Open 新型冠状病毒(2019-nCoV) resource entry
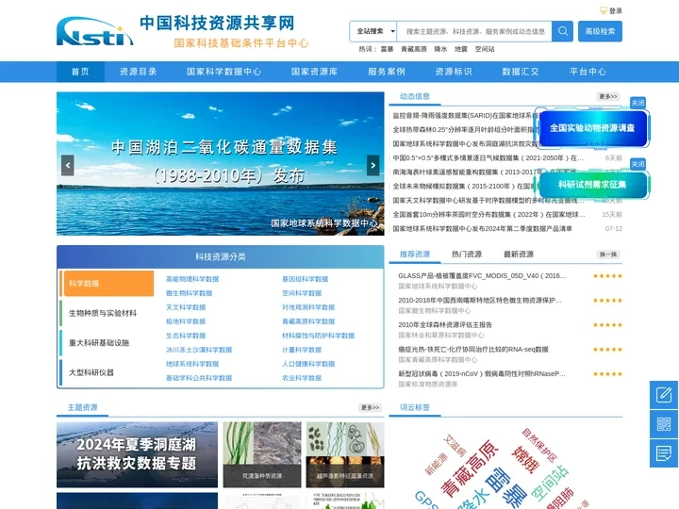 click(x=482, y=373)
